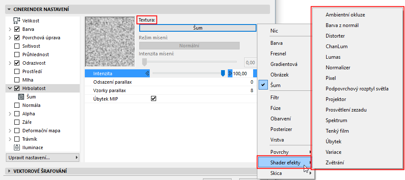Enable the Záře checkbox

click(17, 122)
